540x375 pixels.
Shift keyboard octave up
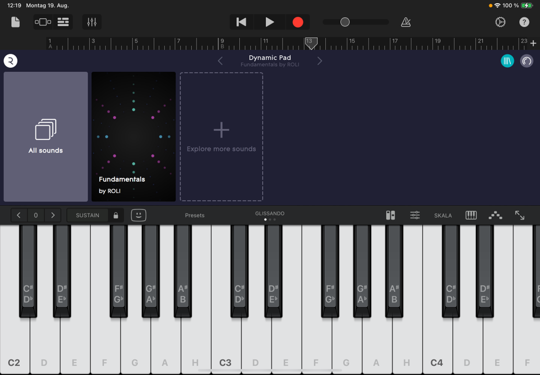point(53,215)
